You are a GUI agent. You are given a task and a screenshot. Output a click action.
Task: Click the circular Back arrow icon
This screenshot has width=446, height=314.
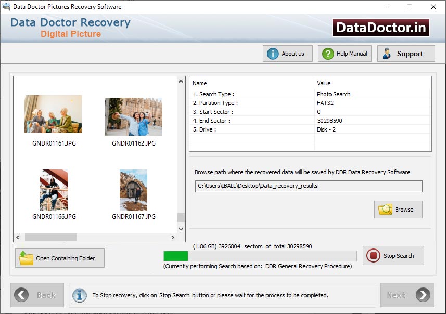pos(20,295)
